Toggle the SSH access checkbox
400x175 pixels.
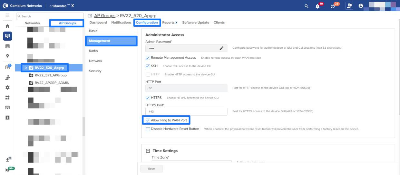point(148,66)
